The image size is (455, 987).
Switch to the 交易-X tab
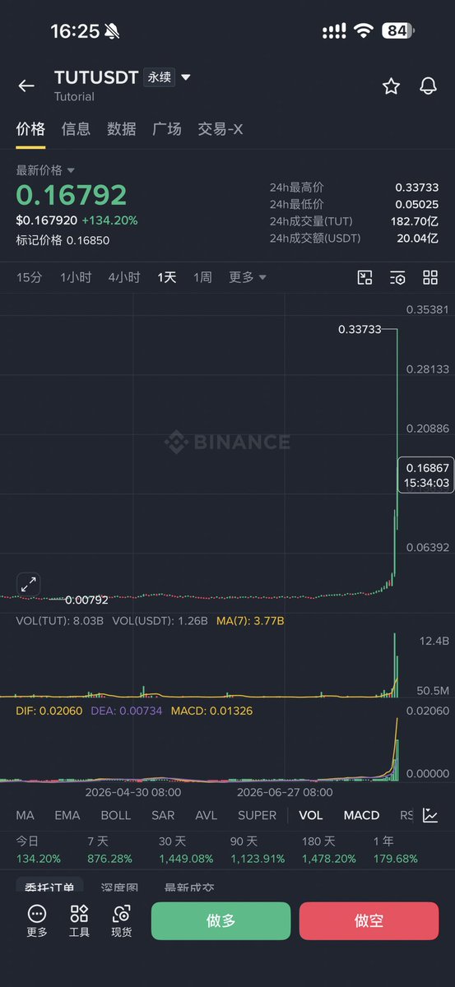pyautogui.click(x=220, y=129)
